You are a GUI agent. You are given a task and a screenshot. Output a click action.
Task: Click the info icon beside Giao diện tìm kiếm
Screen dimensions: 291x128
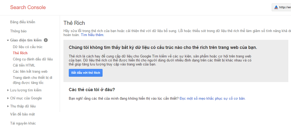[x=46, y=40]
